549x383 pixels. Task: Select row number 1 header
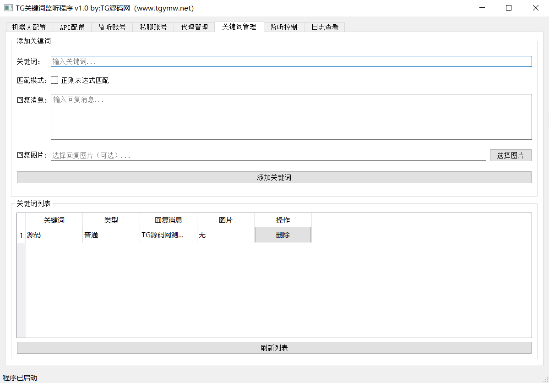tap(21, 235)
